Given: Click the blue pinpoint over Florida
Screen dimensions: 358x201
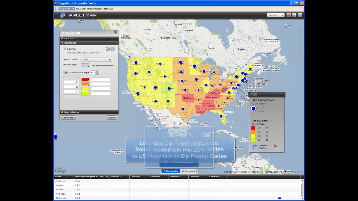Looking at the screenshot, I should [221, 116].
